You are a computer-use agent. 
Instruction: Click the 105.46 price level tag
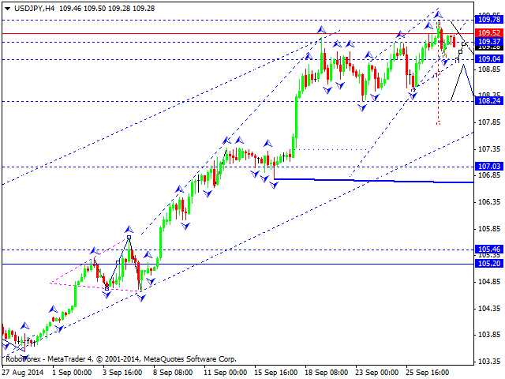[489, 250]
